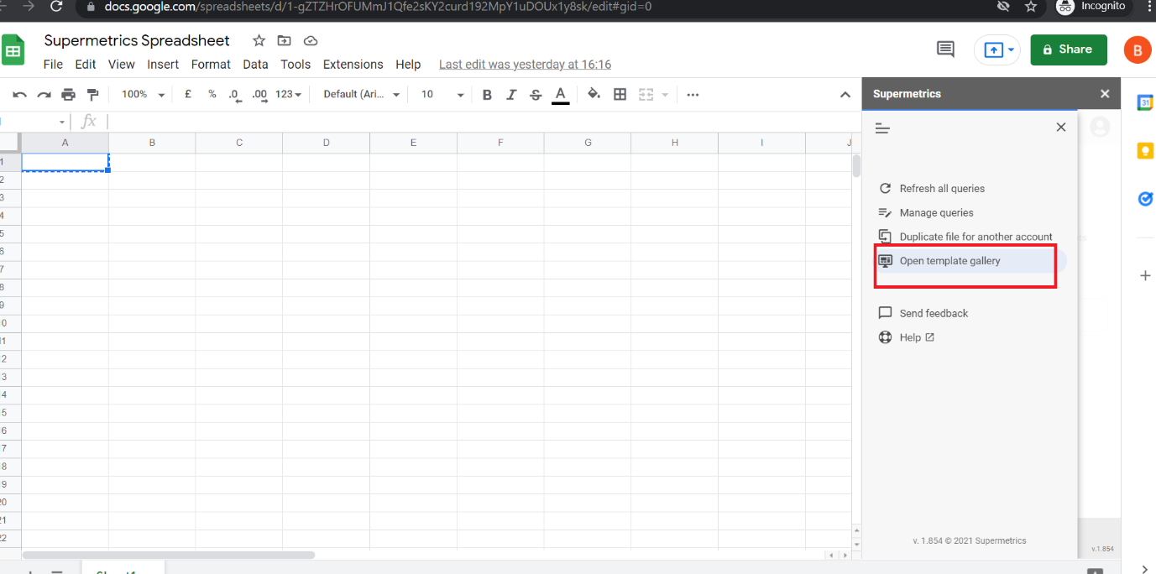The width and height of the screenshot is (1156, 574).
Task: Open the Google account avatar B
Action: click(x=1137, y=50)
